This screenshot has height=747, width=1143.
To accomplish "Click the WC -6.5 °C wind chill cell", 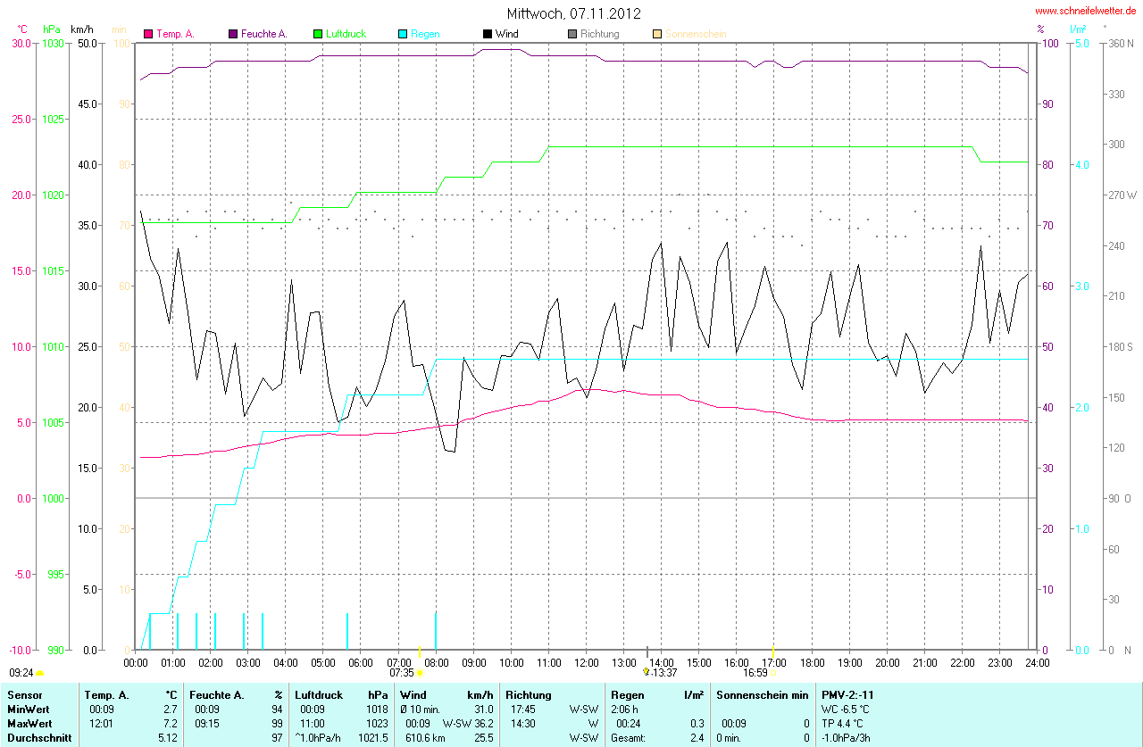I will pyautogui.click(x=844, y=709).
